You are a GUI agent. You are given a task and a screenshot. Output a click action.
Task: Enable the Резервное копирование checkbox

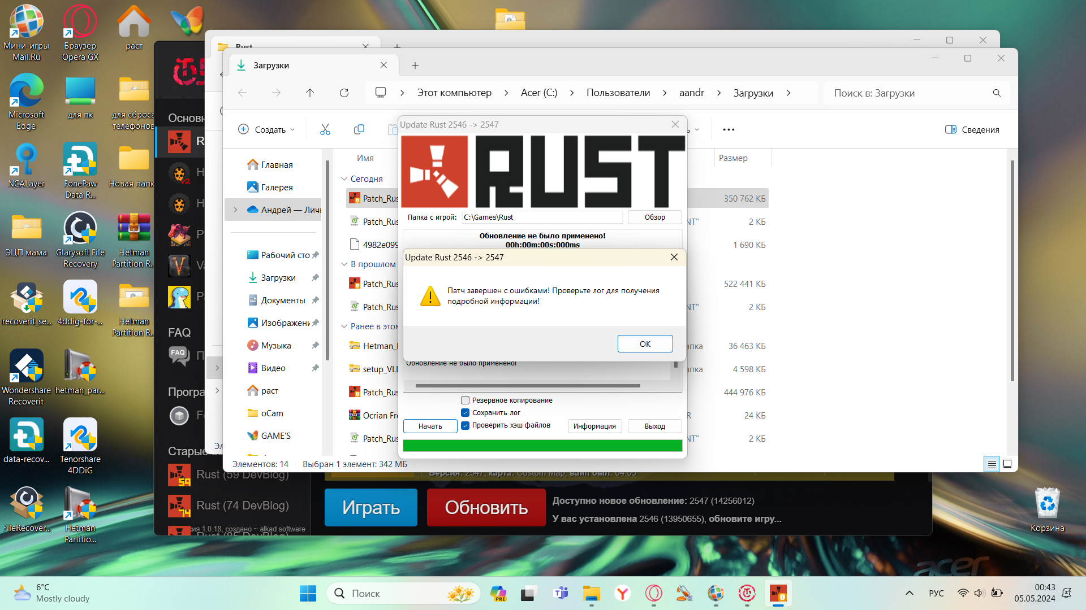pos(465,400)
